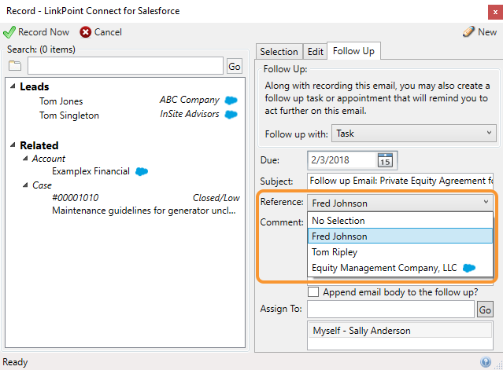Click the green Record Now checkmark icon
The height and width of the screenshot is (370, 503).
(9, 32)
